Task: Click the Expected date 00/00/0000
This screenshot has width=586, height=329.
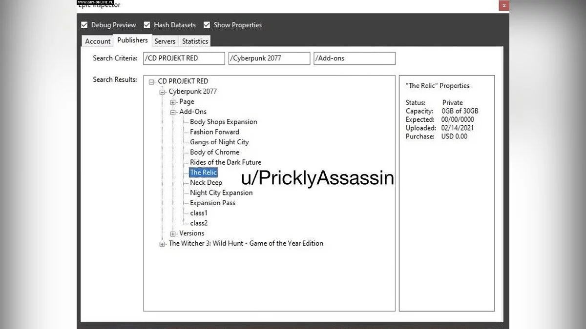Action: tap(458, 120)
